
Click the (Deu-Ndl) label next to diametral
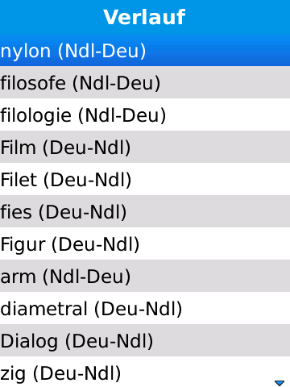point(139,309)
